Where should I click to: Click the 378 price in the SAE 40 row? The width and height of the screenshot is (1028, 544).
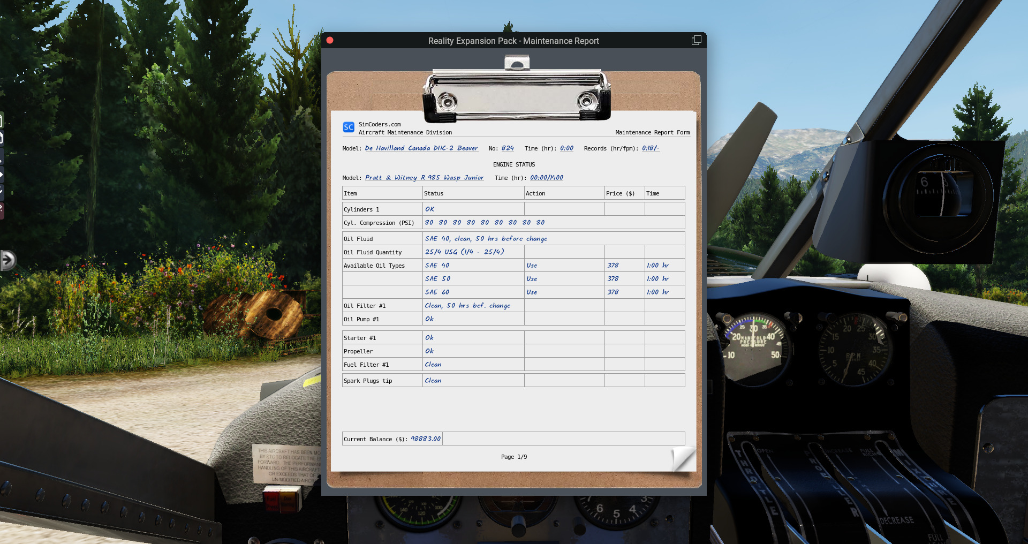click(613, 266)
